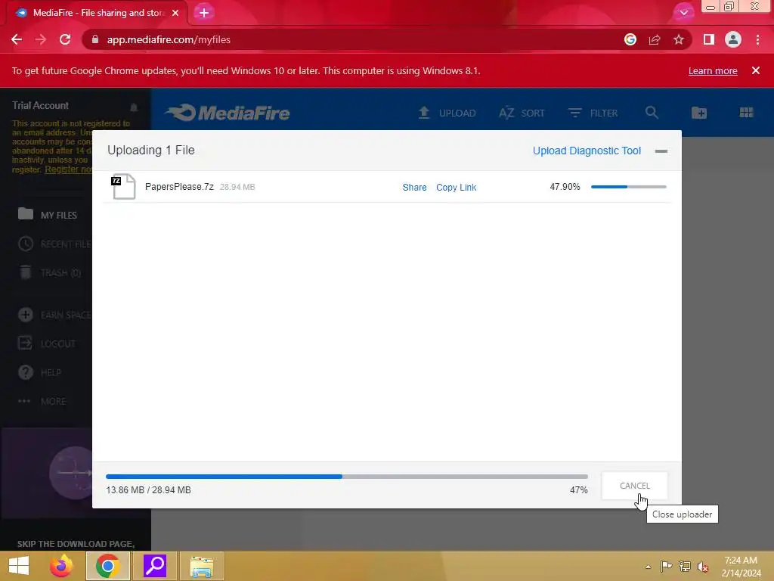Click the notification bell icon

(x=134, y=107)
